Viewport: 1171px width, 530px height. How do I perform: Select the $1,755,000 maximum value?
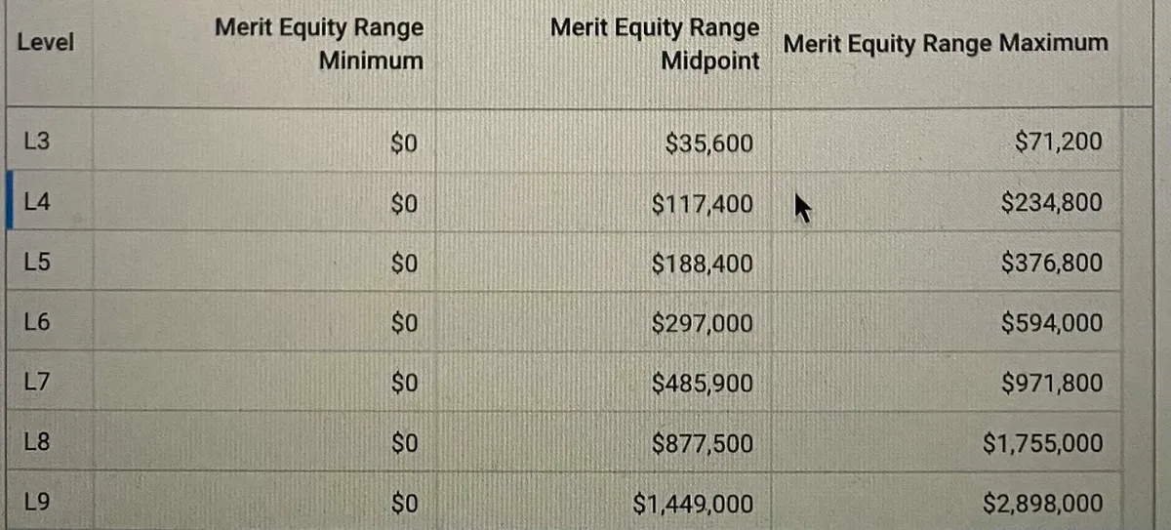(1043, 444)
